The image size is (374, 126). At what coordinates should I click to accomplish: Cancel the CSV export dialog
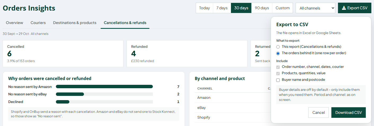coord(318,113)
